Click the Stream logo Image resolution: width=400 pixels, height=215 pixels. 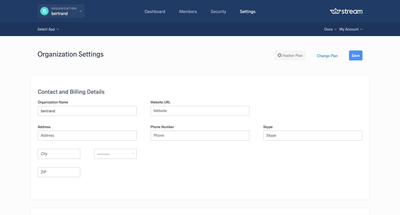[x=346, y=11]
